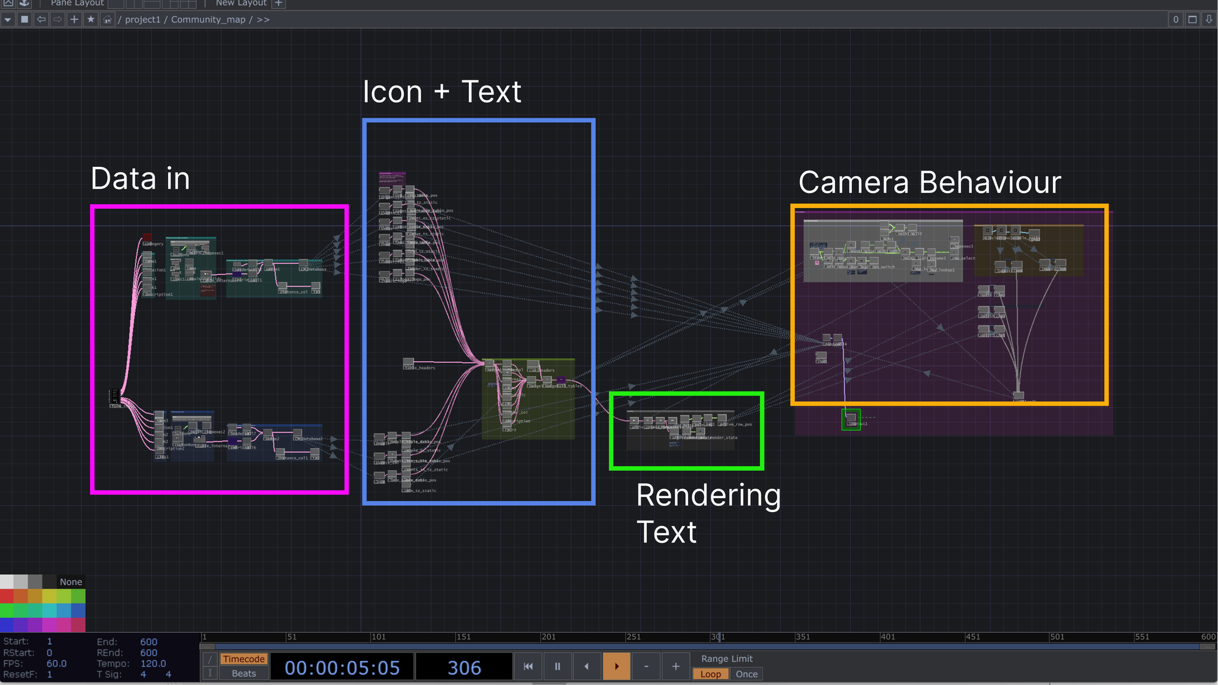This screenshot has width=1218, height=685.
Task: Click the home network icon in path bar
Action: pos(107,19)
